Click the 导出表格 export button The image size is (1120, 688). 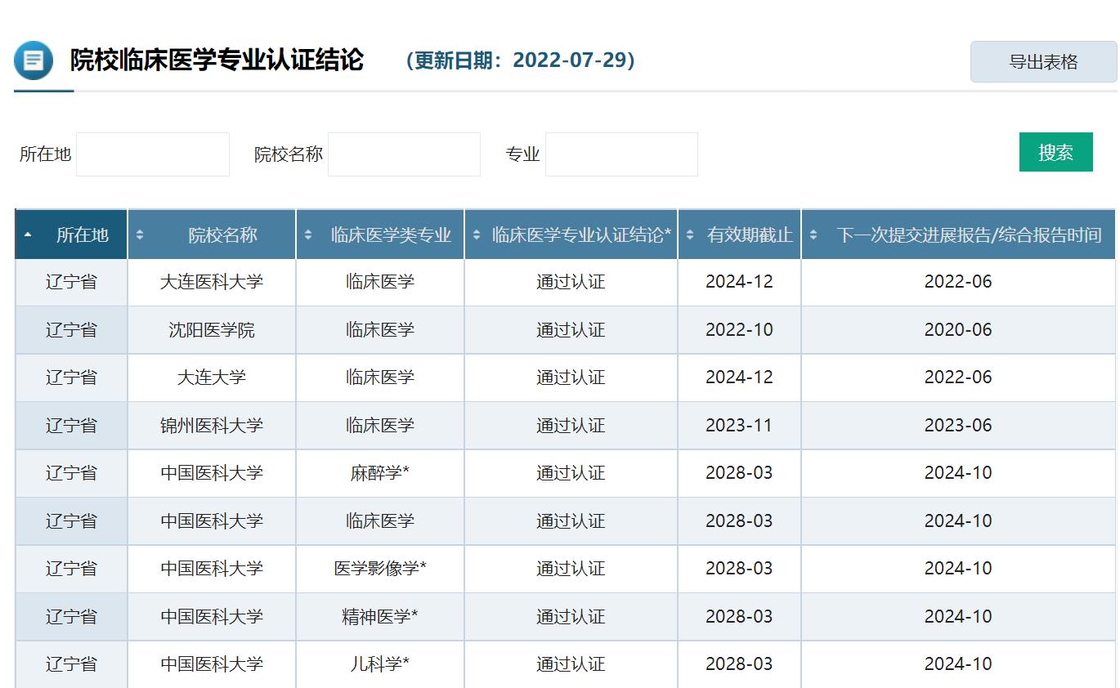pos(1043,61)
